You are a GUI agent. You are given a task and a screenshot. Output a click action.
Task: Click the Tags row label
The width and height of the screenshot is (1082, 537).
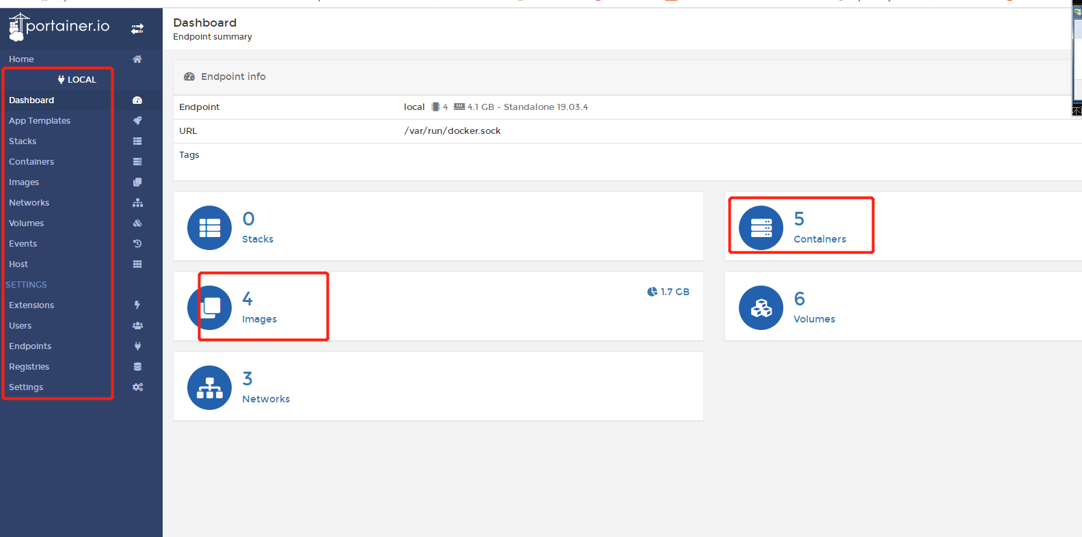click(x=189, y=155)
